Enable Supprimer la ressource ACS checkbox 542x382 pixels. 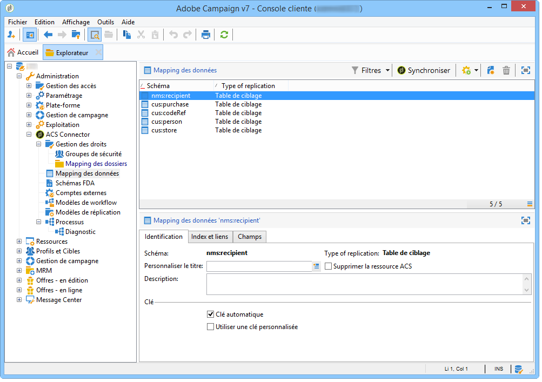[328, 266]
